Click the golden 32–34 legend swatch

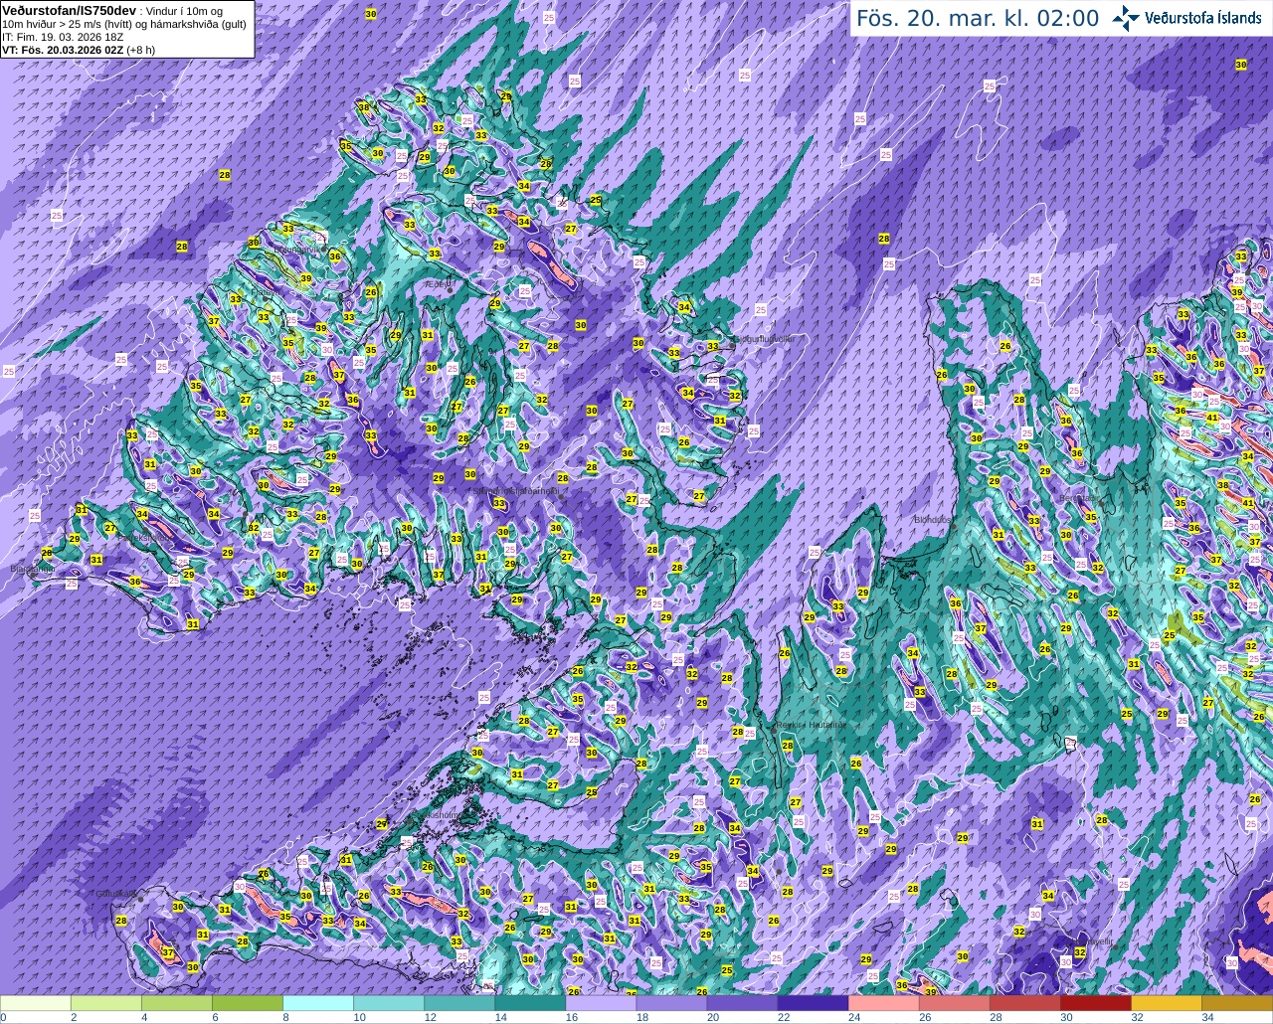tap(1166, 1002)
